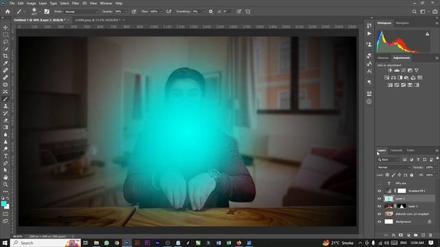440x247 pixels.
Task: Add layer style fx button
Action: pos(394,235)
